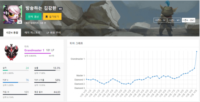
Task: Click the Diamond 3 y-axis label
Action: 80,88
